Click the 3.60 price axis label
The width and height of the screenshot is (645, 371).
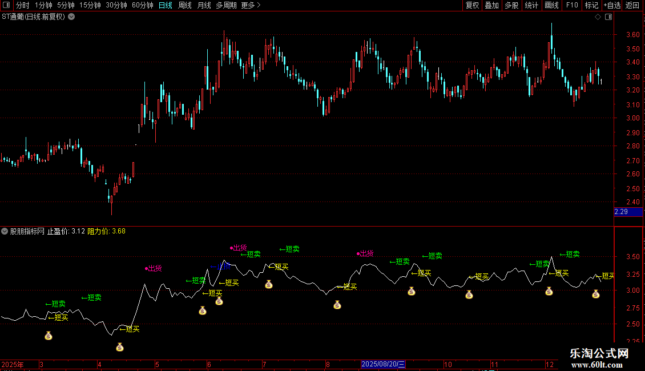click(x=632, y=35)
